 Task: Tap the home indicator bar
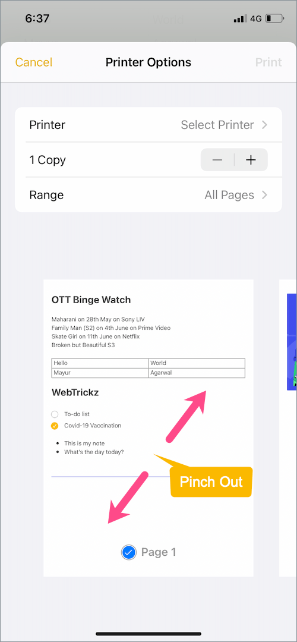coord(148,634)
